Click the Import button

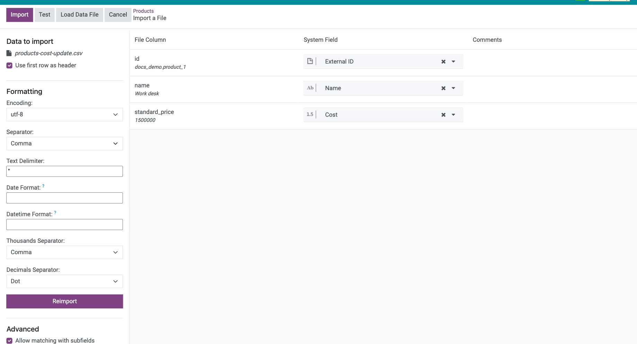[20, 15]
